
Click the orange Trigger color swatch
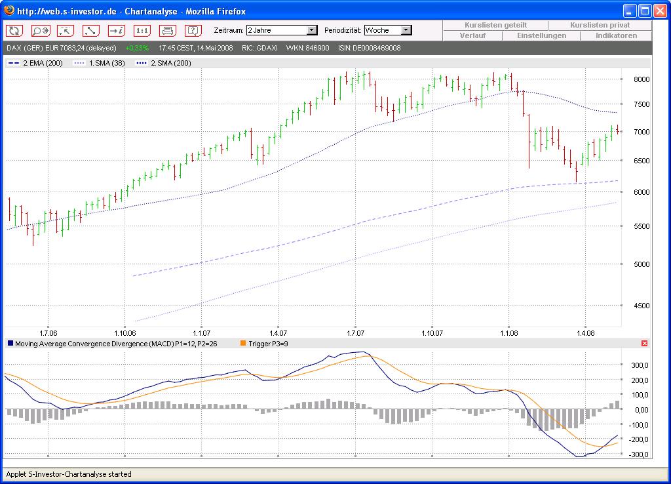point(243,344)
